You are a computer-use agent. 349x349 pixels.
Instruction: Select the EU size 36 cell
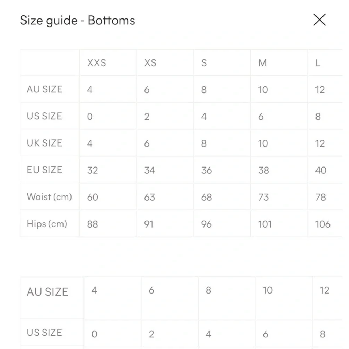[x=206, y=170]
